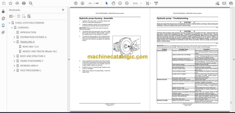Viewport: 235px width, 113px height.
Task: Go to previous page arrow
Action: pos(76,3)
